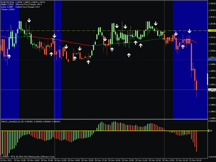Click the '21 Nov 02:30' time axis label
216x162 pixels.
click(195, 160)
